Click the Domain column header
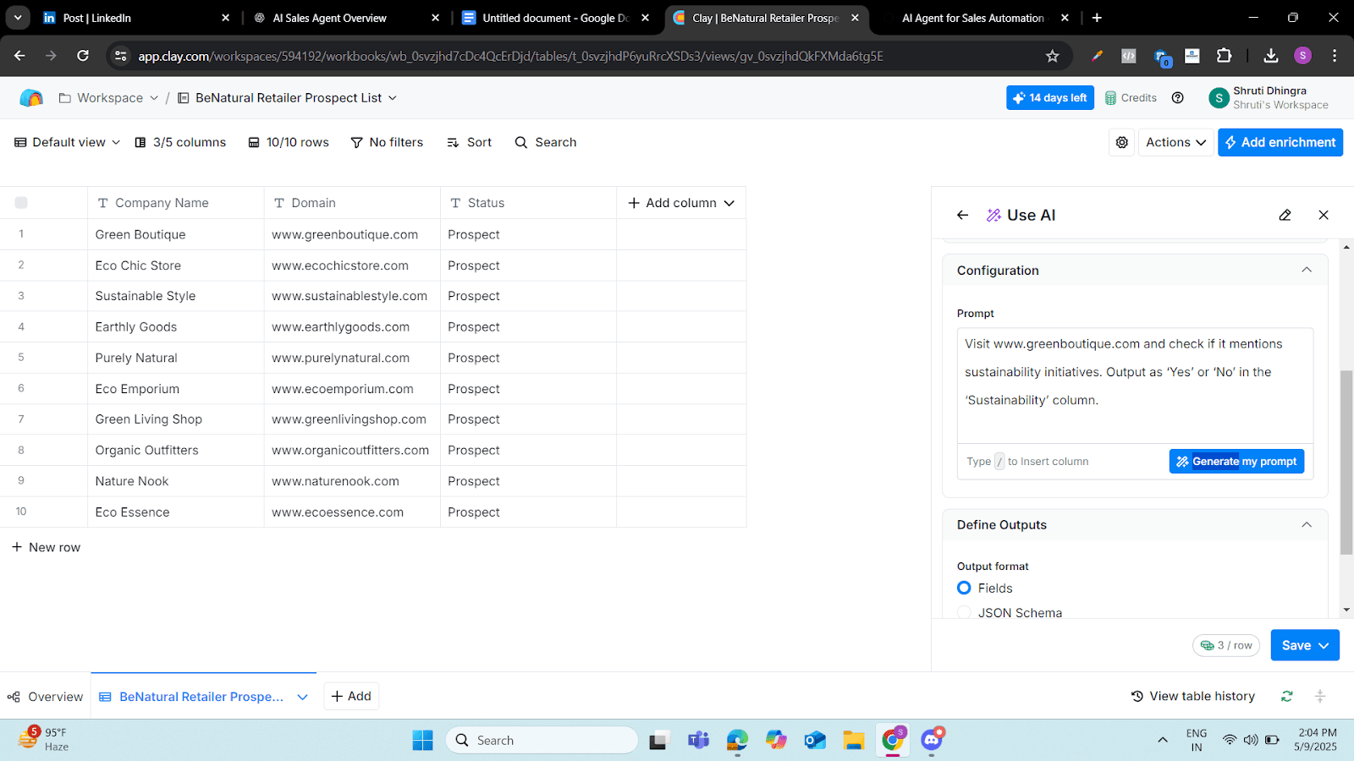Viewport: 1354px width, 761px height. [352, 203]
